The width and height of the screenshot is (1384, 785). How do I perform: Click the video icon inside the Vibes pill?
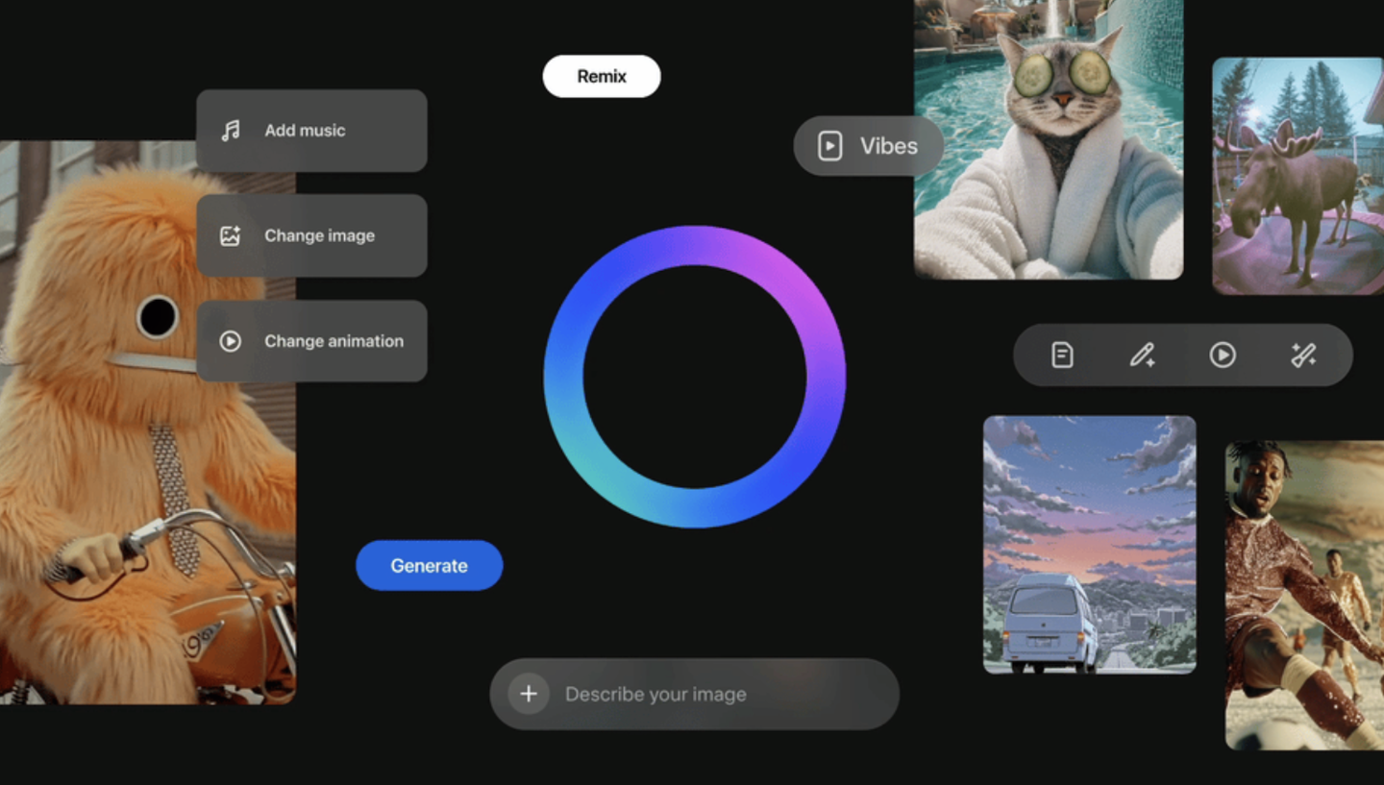click(828, 145)
